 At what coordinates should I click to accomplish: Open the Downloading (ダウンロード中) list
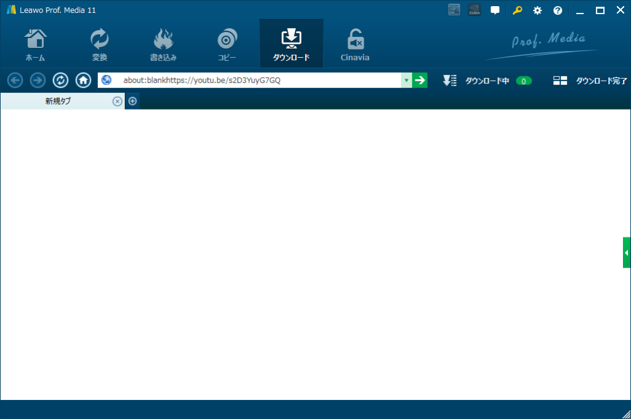tap(476, 81)
